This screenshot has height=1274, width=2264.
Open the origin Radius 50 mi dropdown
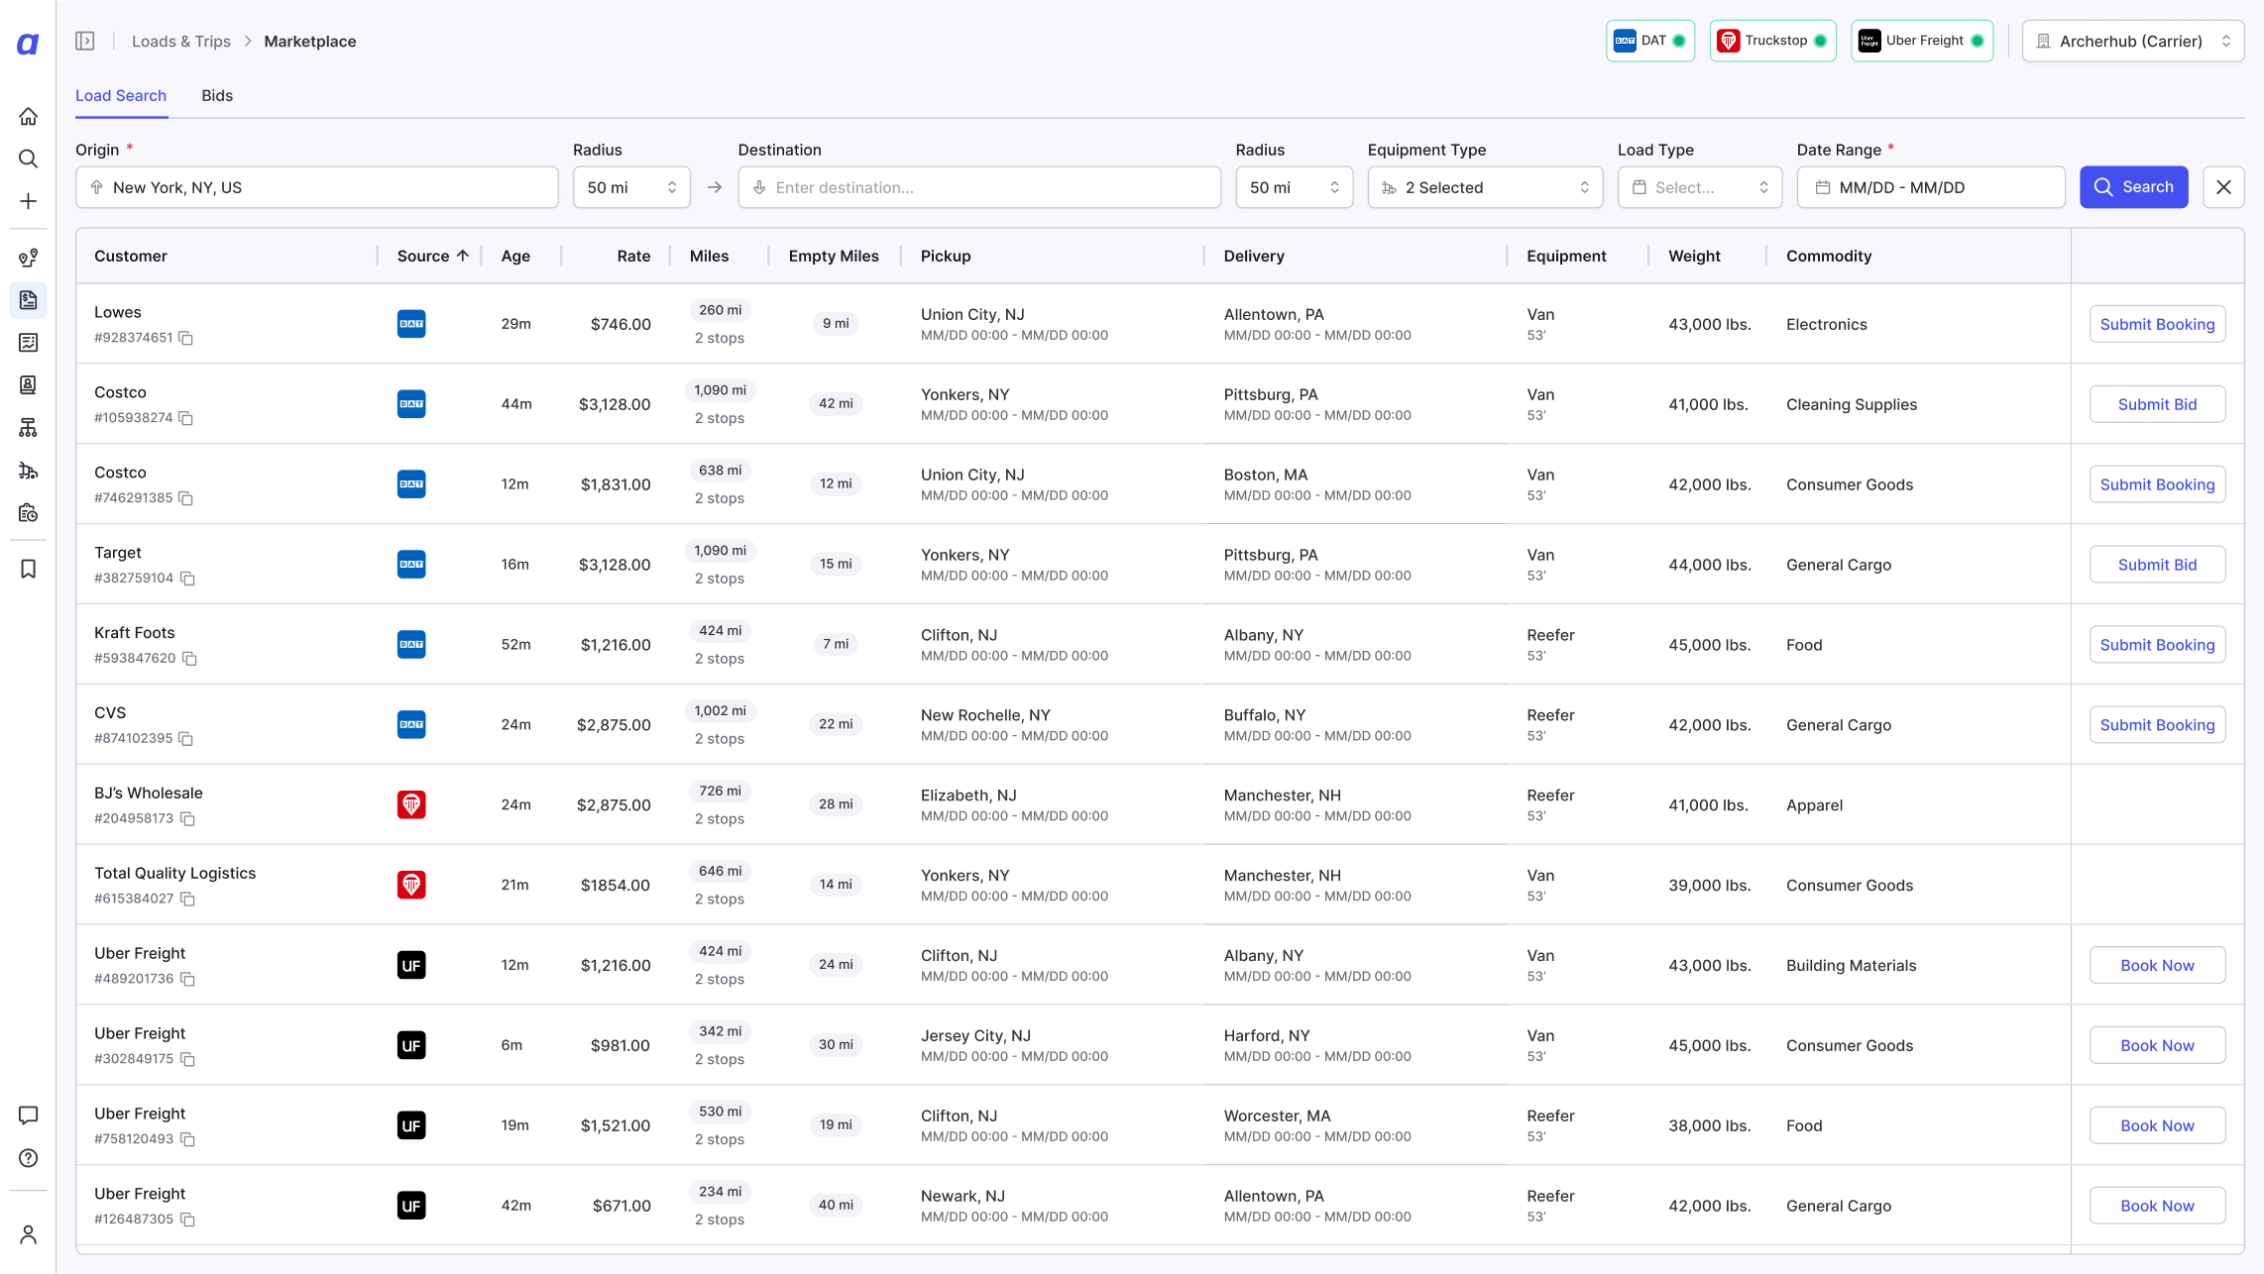point(631,187)
